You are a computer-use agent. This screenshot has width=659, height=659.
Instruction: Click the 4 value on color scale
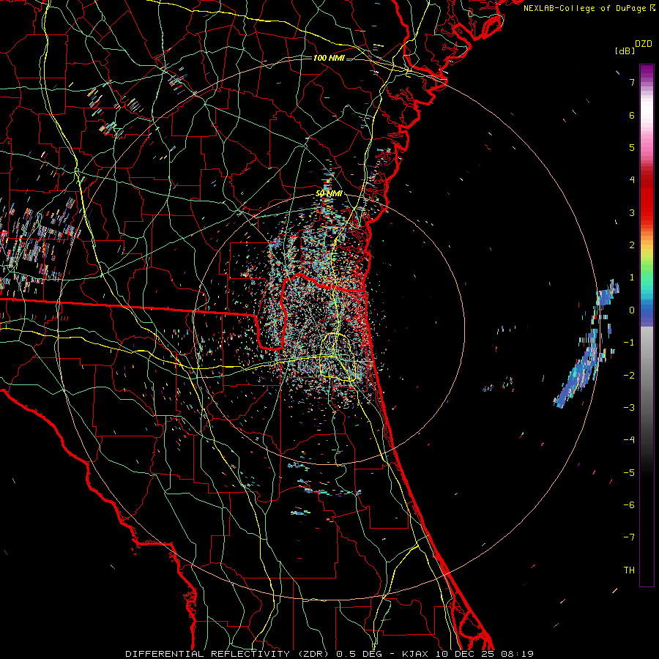pyautogui.click(x=632, y=180)
